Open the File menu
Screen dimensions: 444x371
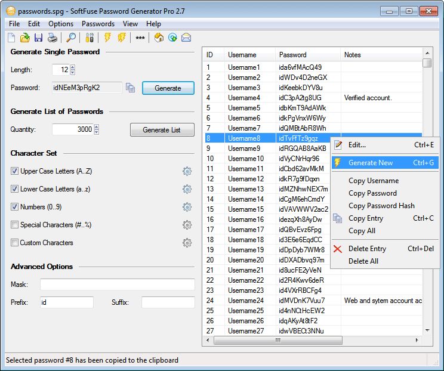tap(14, 24)
